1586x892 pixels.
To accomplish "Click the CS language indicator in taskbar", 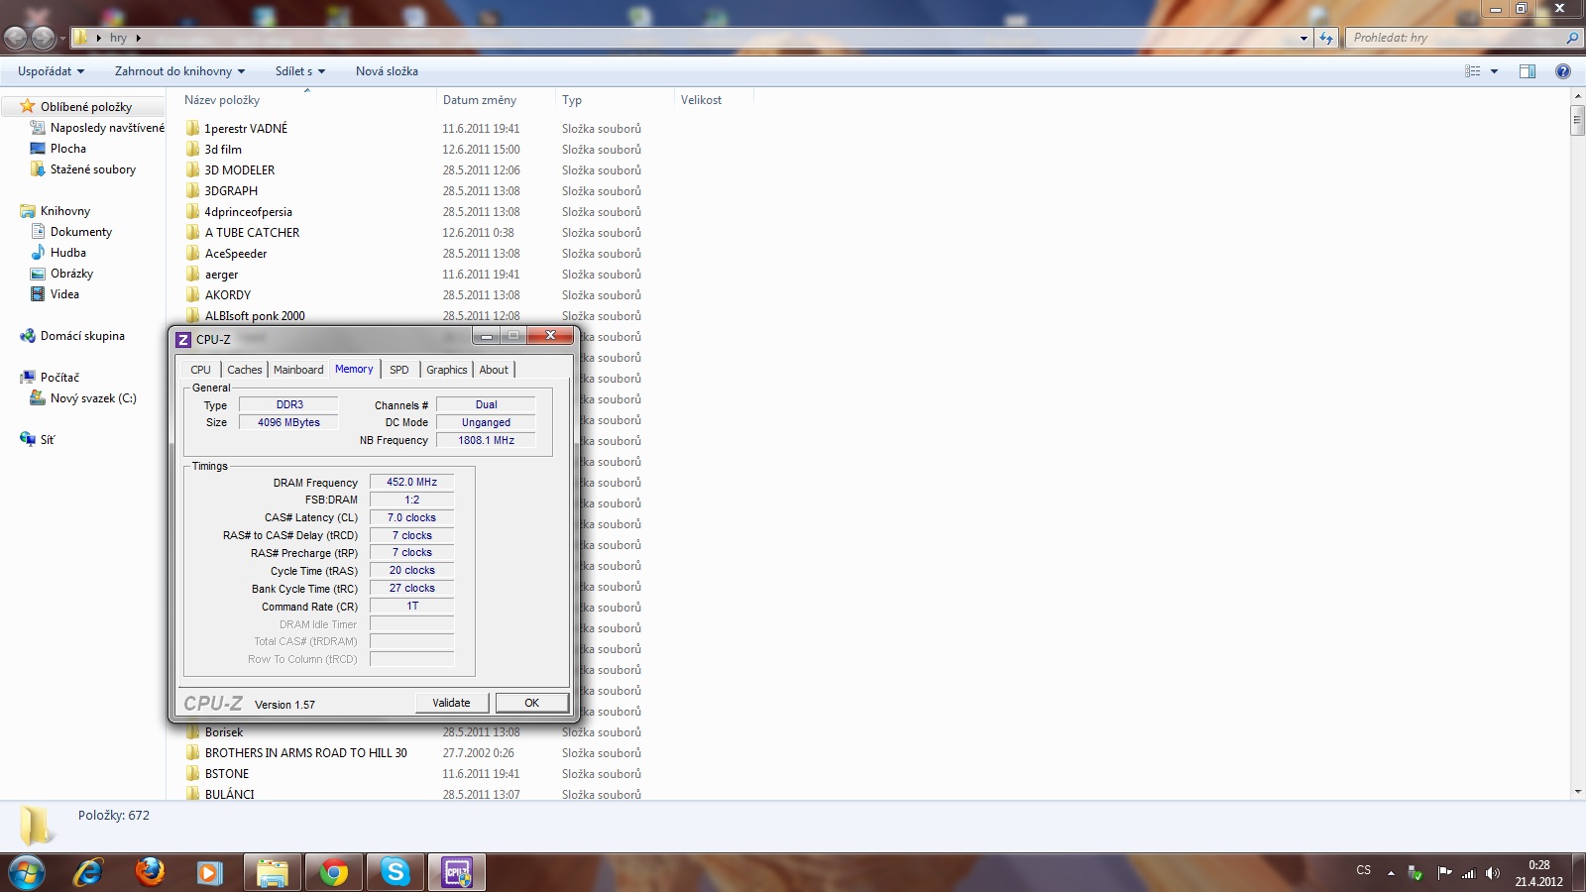I will click(1364, 870).
